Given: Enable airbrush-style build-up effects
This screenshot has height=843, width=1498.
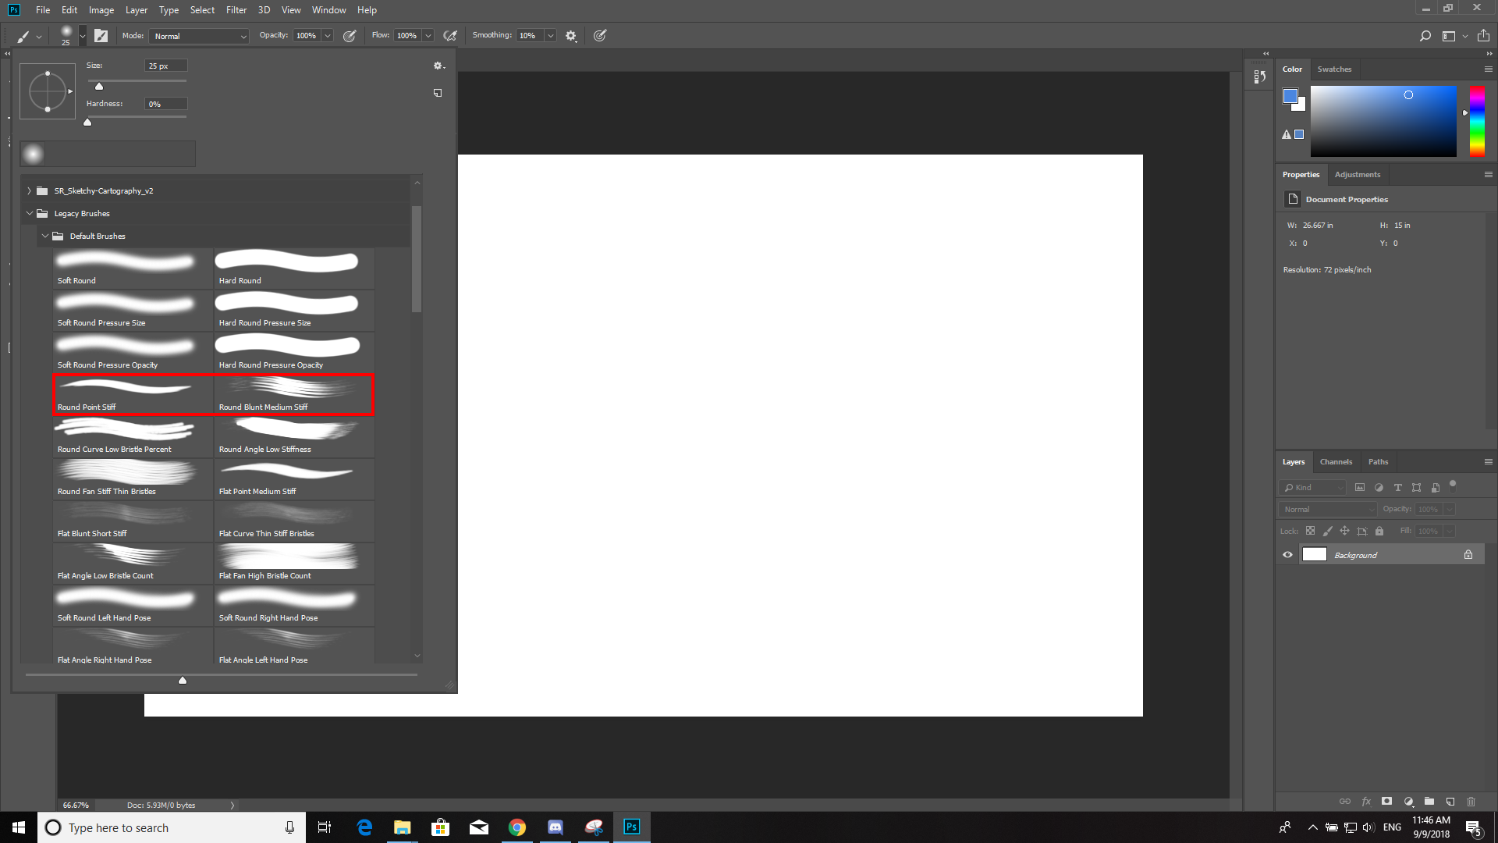Looking at the screenshot, I should pos(449,36).
